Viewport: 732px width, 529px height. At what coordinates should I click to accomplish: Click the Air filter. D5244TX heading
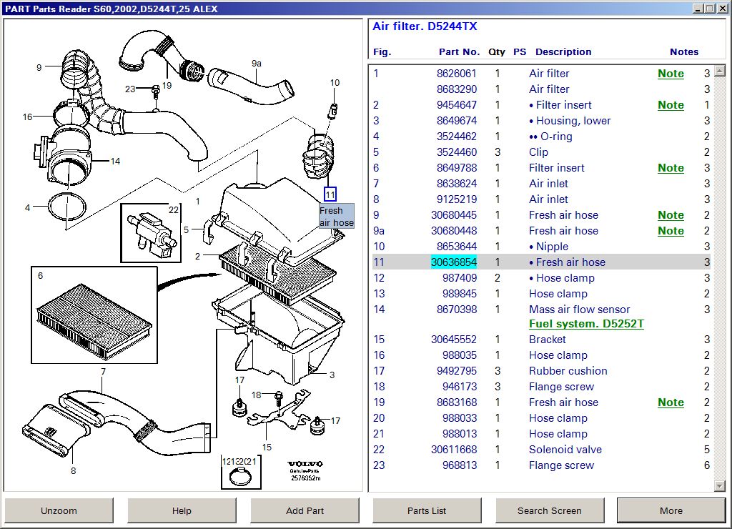click(x=425, y=26)
